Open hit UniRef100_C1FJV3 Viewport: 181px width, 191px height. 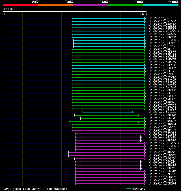pos(162,130)
